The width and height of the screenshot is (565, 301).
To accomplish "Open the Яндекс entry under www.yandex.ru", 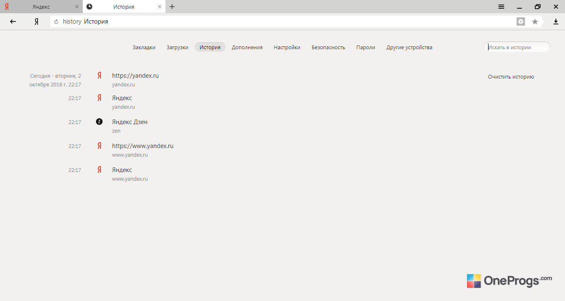I will [122, 170].
